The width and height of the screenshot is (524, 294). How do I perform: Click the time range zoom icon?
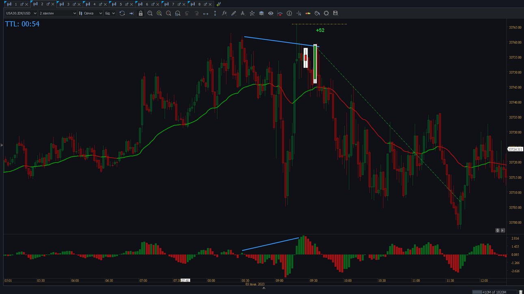[x=150, y=13]
